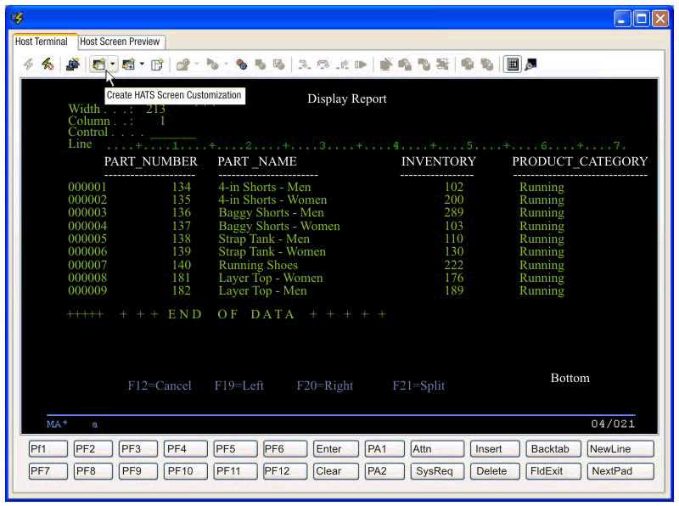679x506 pixels.
Task: Click the Enter keypad button
Action: click(335, 449)
